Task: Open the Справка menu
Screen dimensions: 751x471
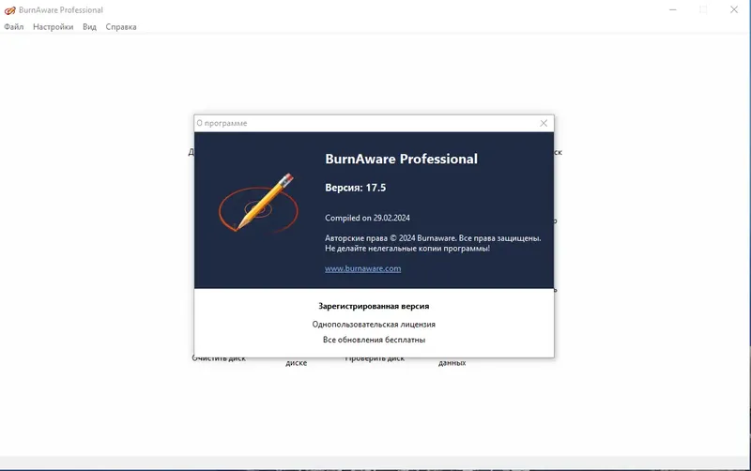Action: 121,27
